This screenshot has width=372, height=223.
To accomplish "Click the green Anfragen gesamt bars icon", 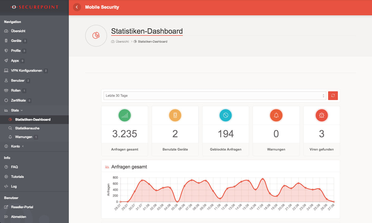I will tap(124, 115).
